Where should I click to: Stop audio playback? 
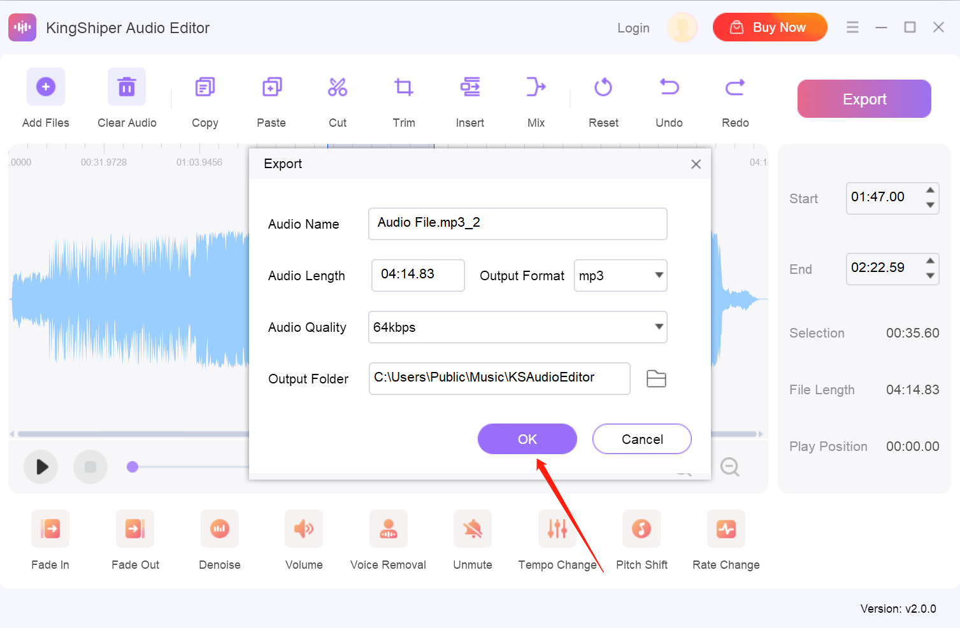[90, 467]
